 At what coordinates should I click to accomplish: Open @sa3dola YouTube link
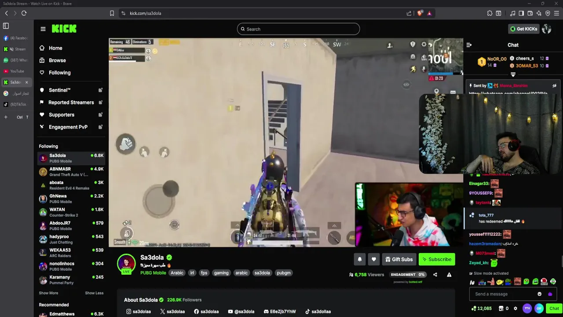(241, 312)
